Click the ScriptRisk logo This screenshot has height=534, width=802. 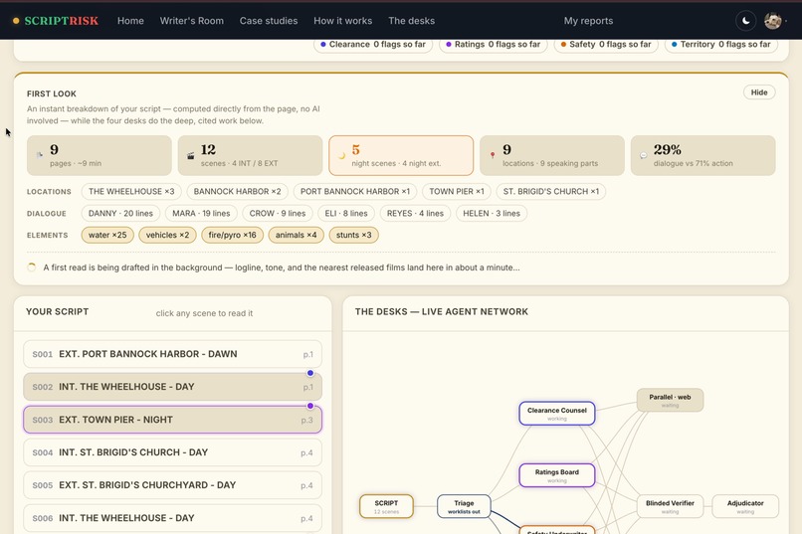pos(56,21)
